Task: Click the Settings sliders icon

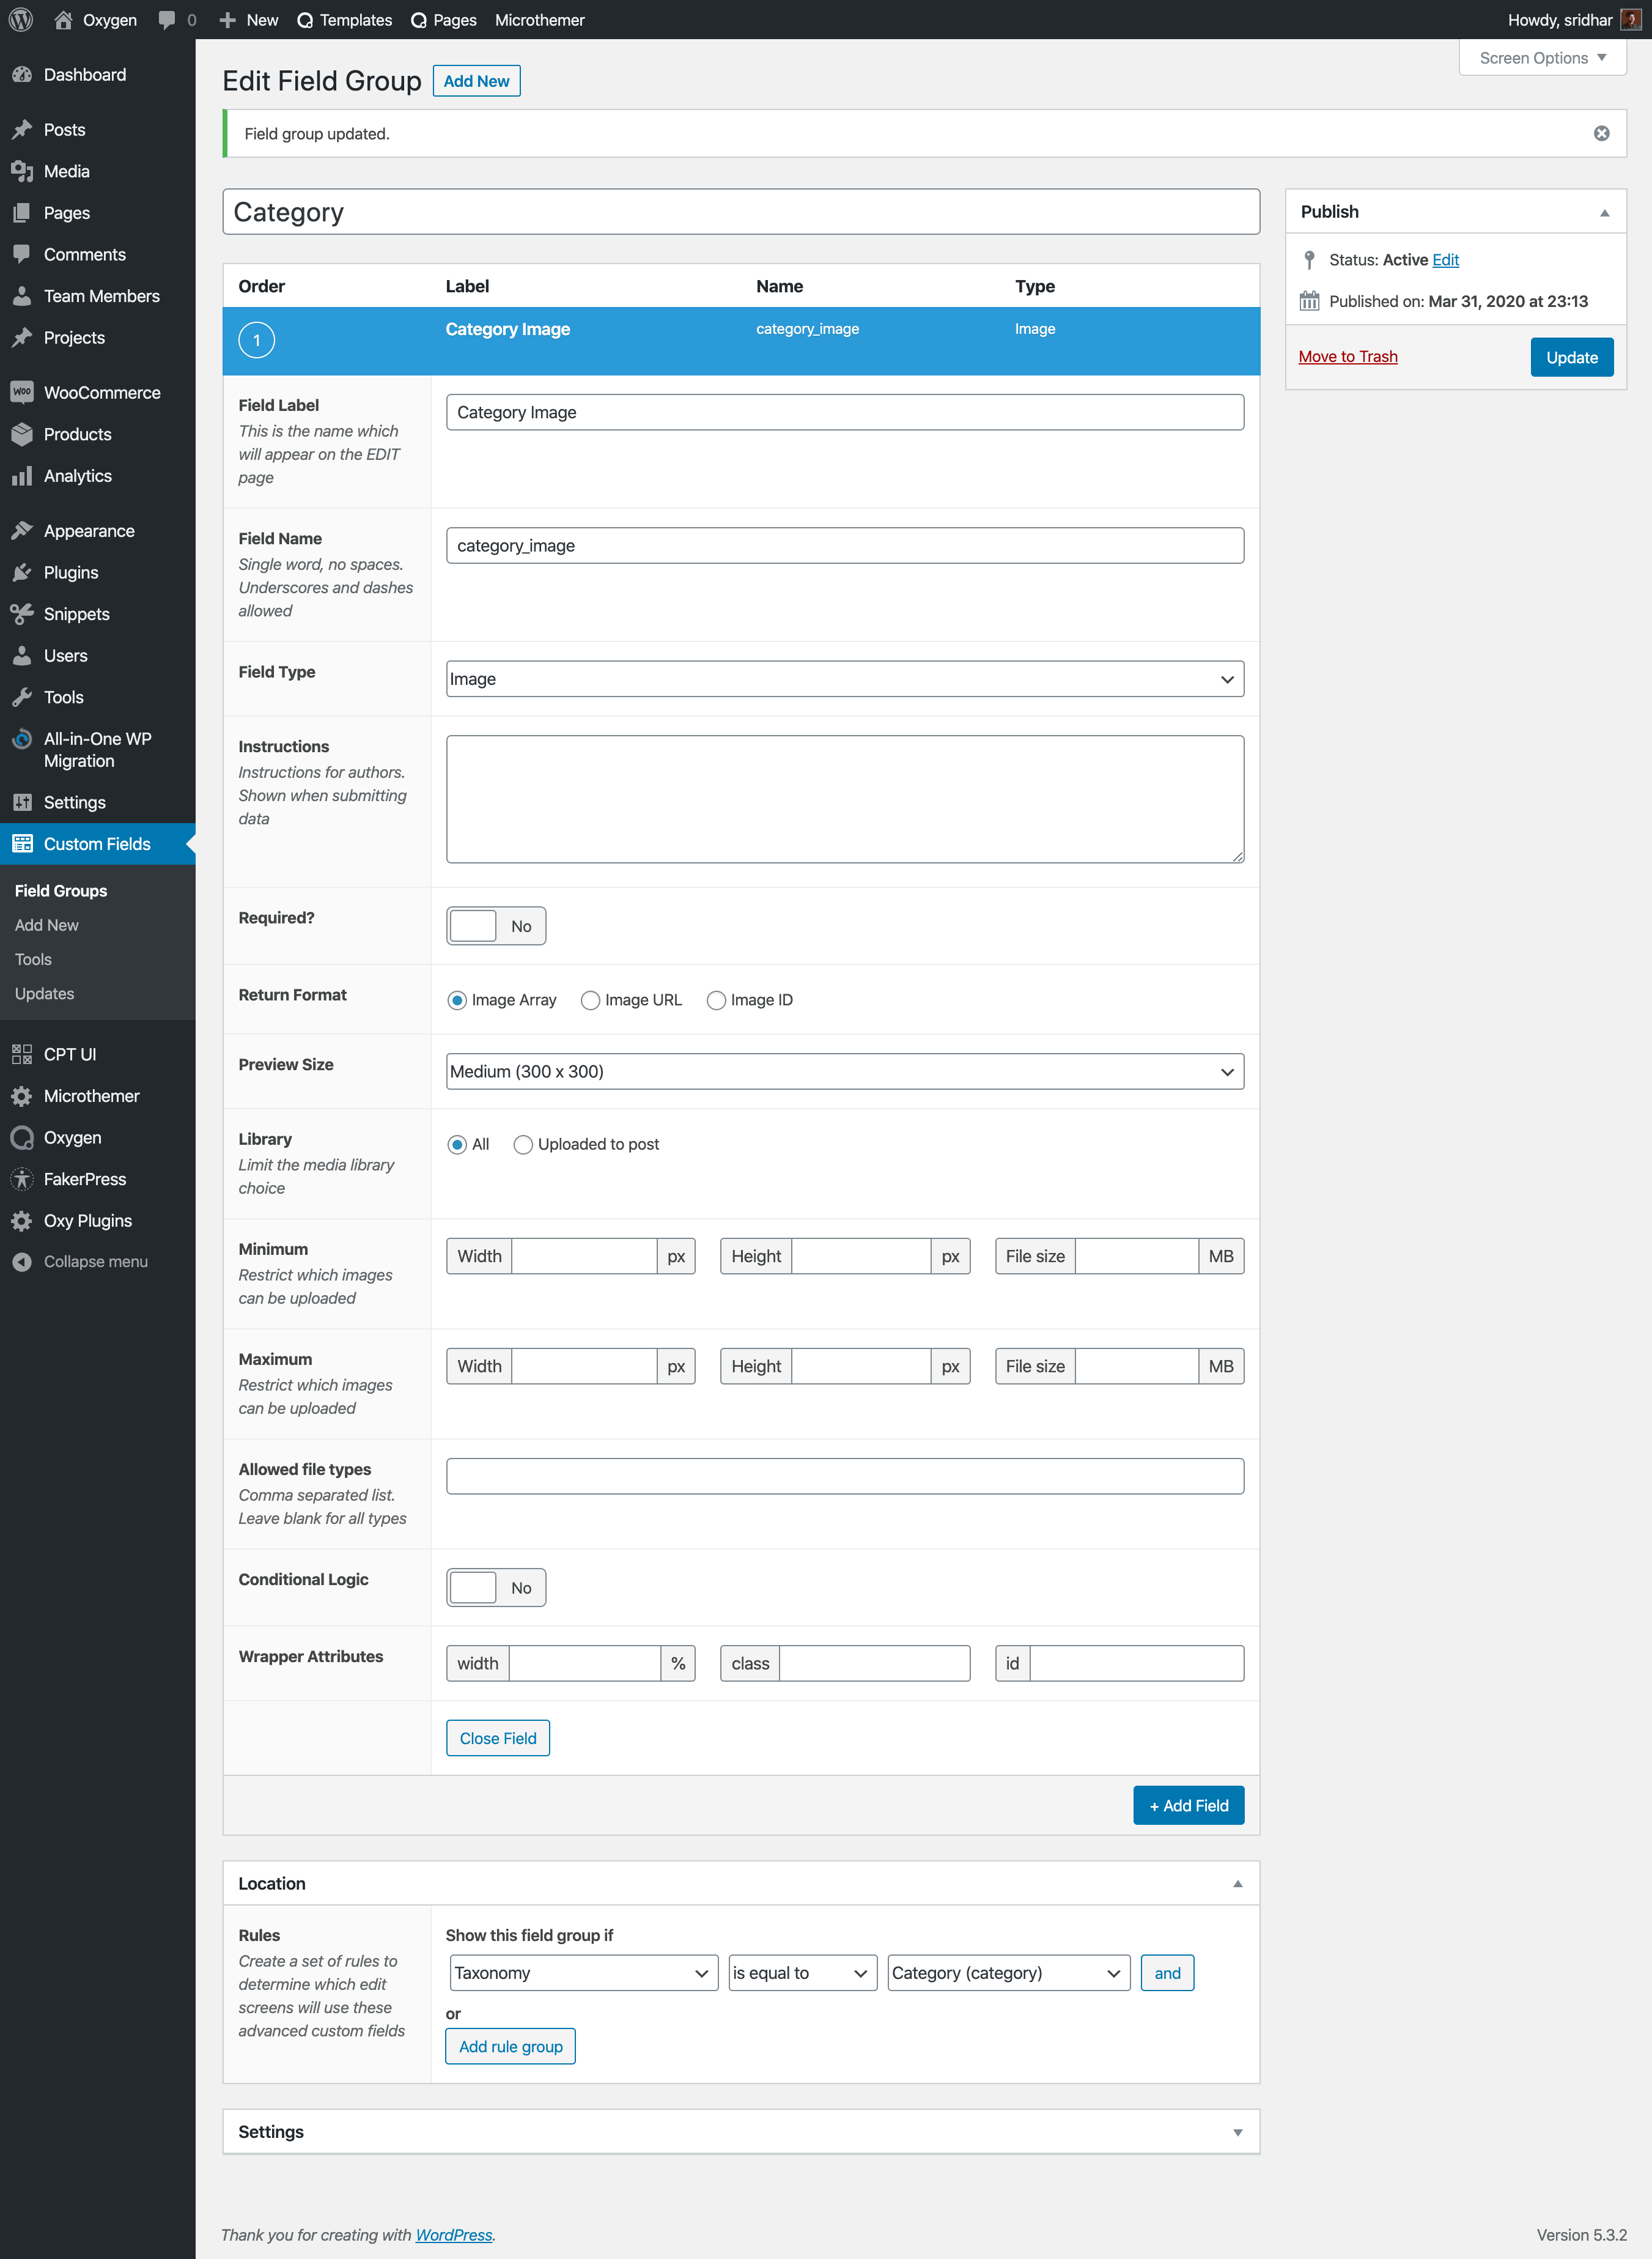Action: pos(22,802)
